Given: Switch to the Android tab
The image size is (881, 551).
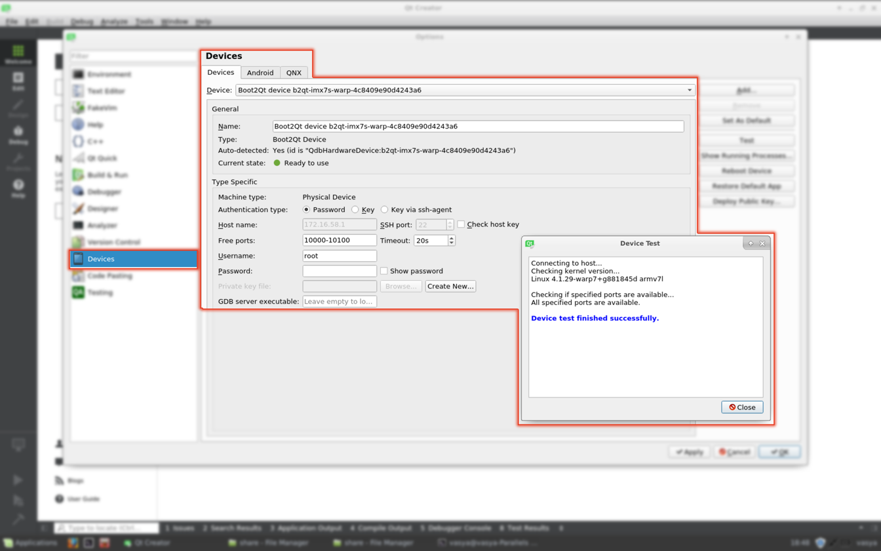Looking at the screenshot, I should point(260,73).
